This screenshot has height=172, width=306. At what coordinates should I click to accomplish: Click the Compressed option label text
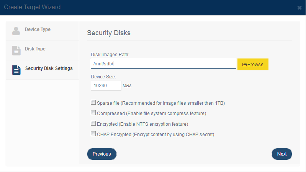click(151, 114)
